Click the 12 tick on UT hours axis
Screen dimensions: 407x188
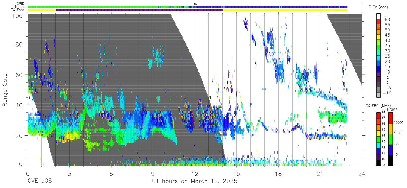pyautogui.click(x=195, y=174)
